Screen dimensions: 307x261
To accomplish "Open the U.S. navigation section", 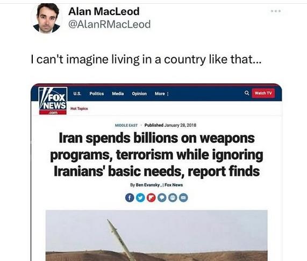I will pyautogui.click(x=77, y=93).
